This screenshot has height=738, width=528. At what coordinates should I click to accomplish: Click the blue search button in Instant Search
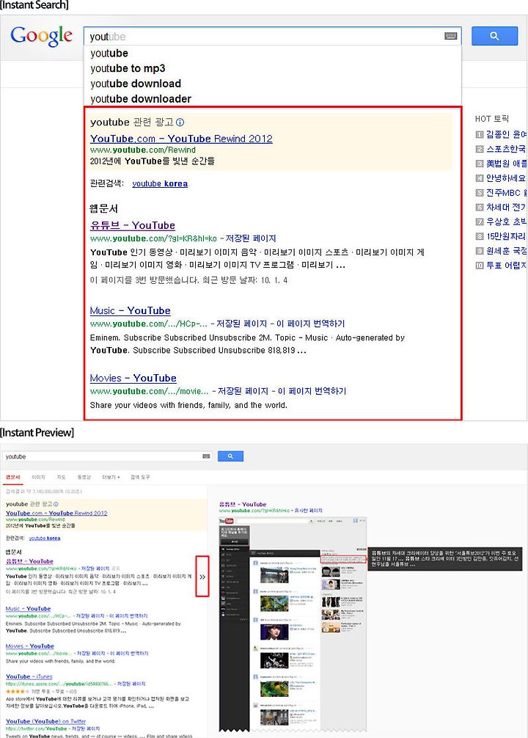pyautogui.click(x=494, y=36)
